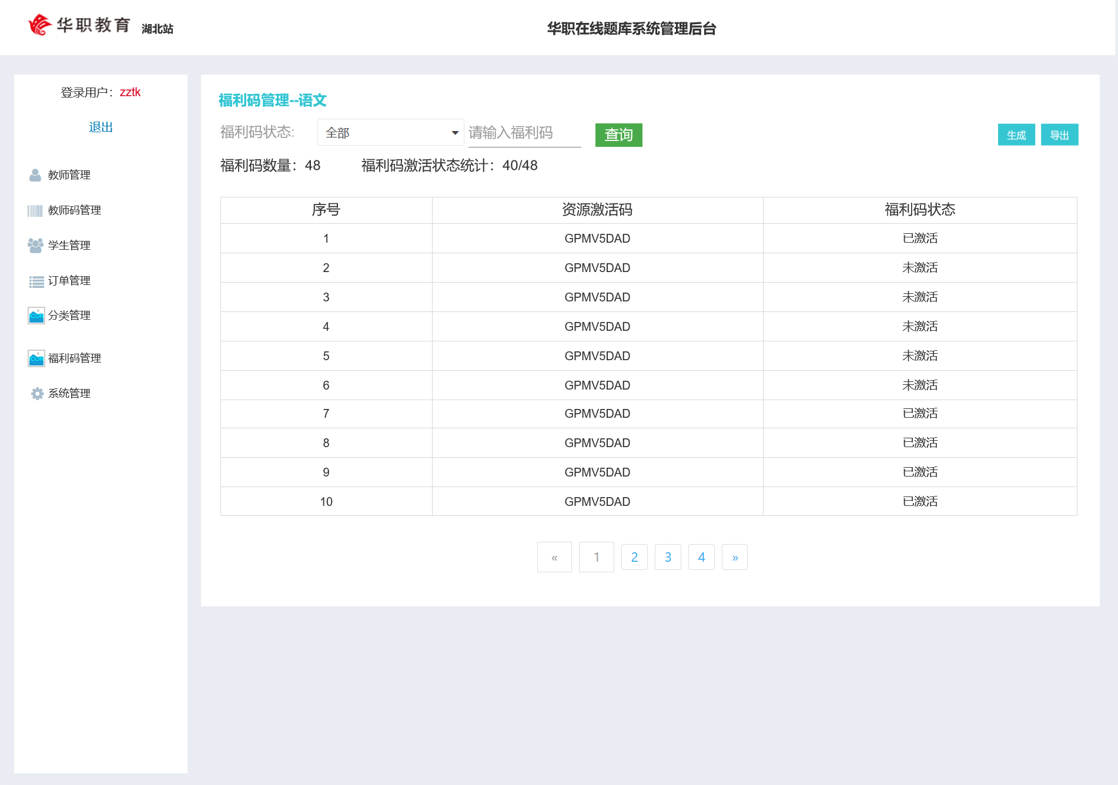Click the green 查询 button
Screen dimensions: 1118x785
tap(618, 135)
